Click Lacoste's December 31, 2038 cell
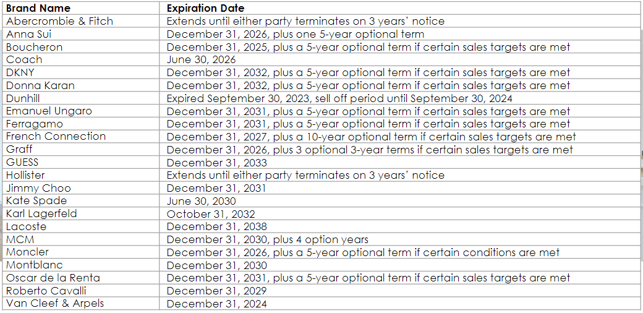Image resolution: width=643 pixels, height=313 pixels. point(216,227)
